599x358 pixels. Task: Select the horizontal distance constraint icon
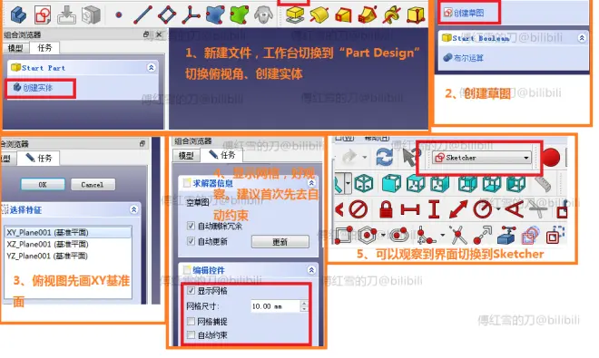[x=410, y=209]
